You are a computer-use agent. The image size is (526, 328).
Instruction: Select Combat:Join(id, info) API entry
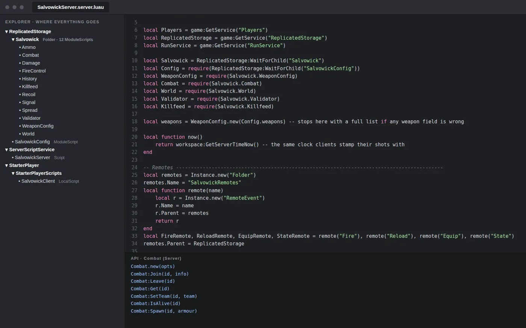pyautogui.click(x=160, y=274)
